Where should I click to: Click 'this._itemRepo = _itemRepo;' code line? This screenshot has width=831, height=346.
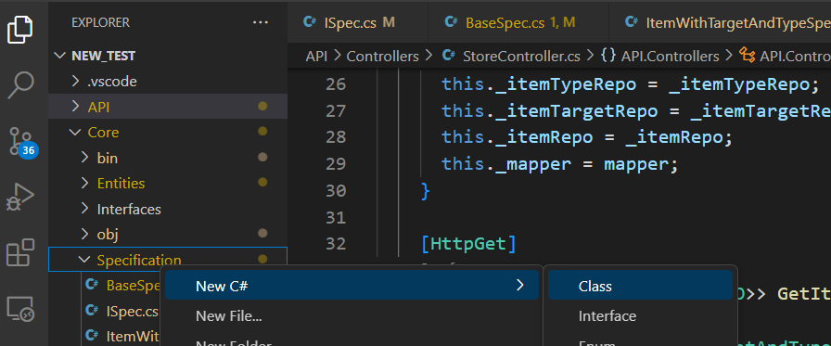587,138
